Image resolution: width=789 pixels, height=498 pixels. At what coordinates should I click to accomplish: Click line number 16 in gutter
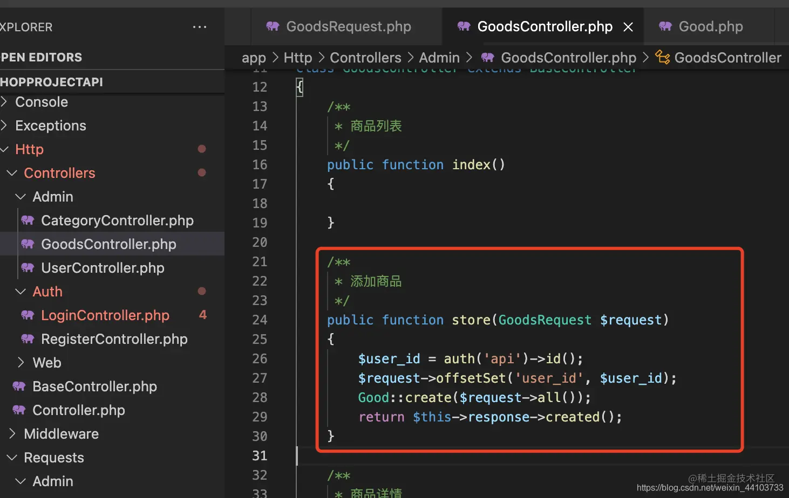click(x=260, y=165)
